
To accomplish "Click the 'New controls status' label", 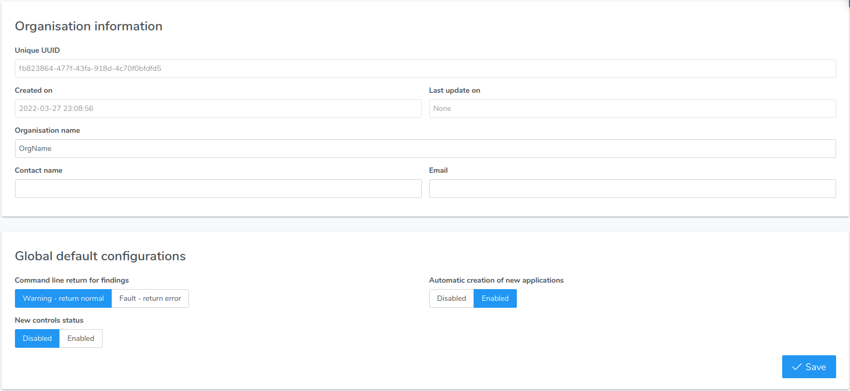I will coord(49,321).
